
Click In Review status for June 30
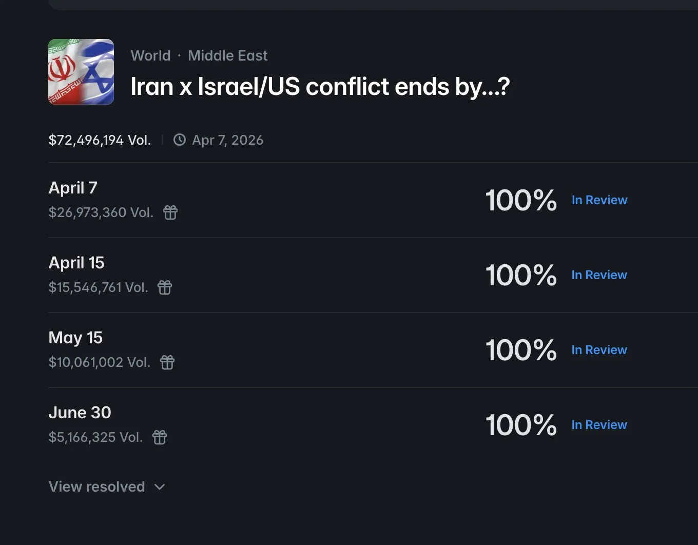(x=599, y=425)
